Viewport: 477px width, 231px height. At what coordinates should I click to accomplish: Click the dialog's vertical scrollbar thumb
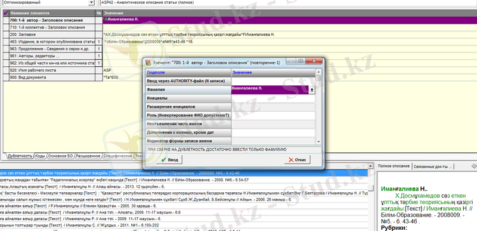pyautogui.click(x=318, y=78)
